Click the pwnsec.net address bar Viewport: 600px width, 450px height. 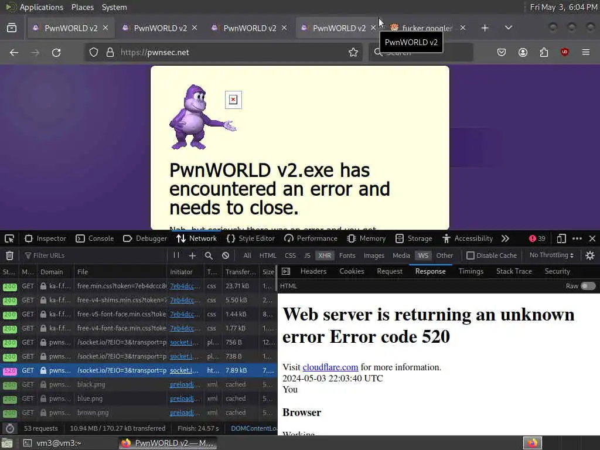click(223, 52)
